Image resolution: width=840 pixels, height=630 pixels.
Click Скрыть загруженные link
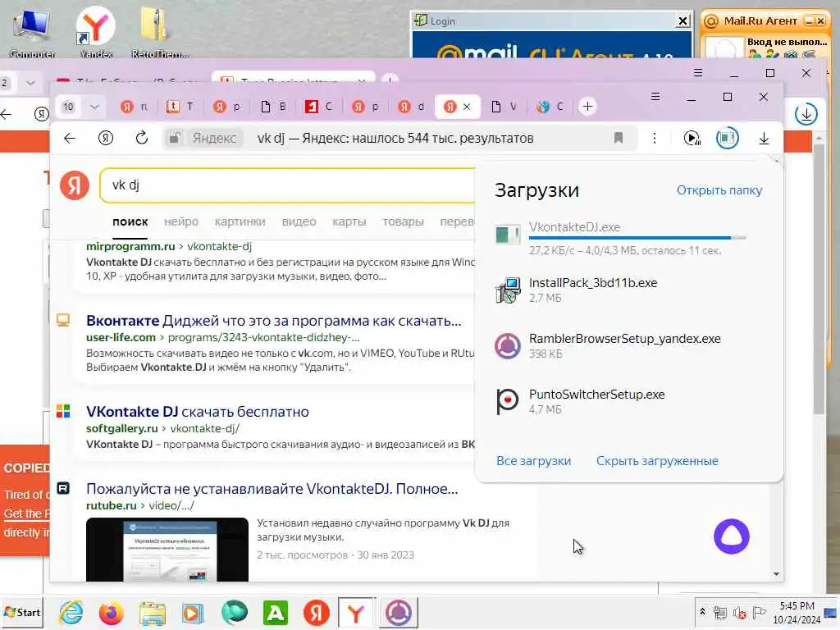tap(657, 461)
